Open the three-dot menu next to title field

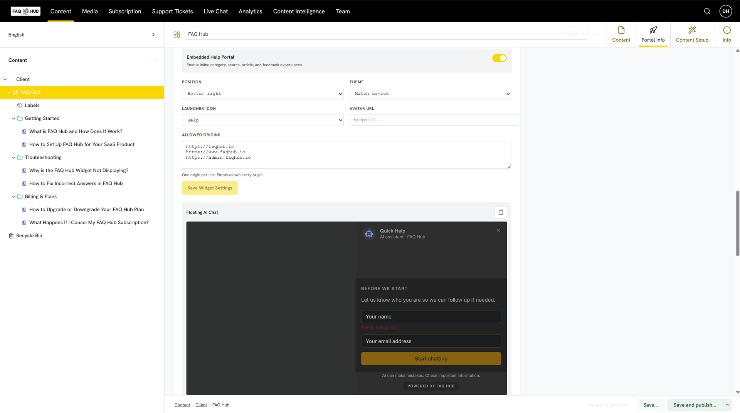pyautogui.click(x=597, y=34)
